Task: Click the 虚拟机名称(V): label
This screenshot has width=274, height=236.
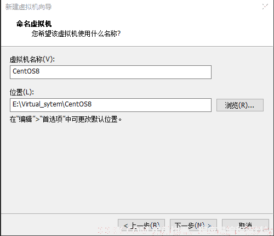Action: pos(32,59)
